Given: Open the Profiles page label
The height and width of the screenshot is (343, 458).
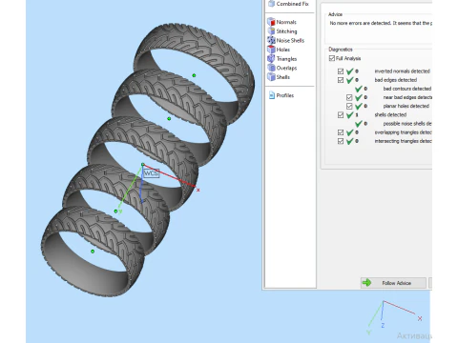Looking at the screenshot, I should tap(285, 95).
